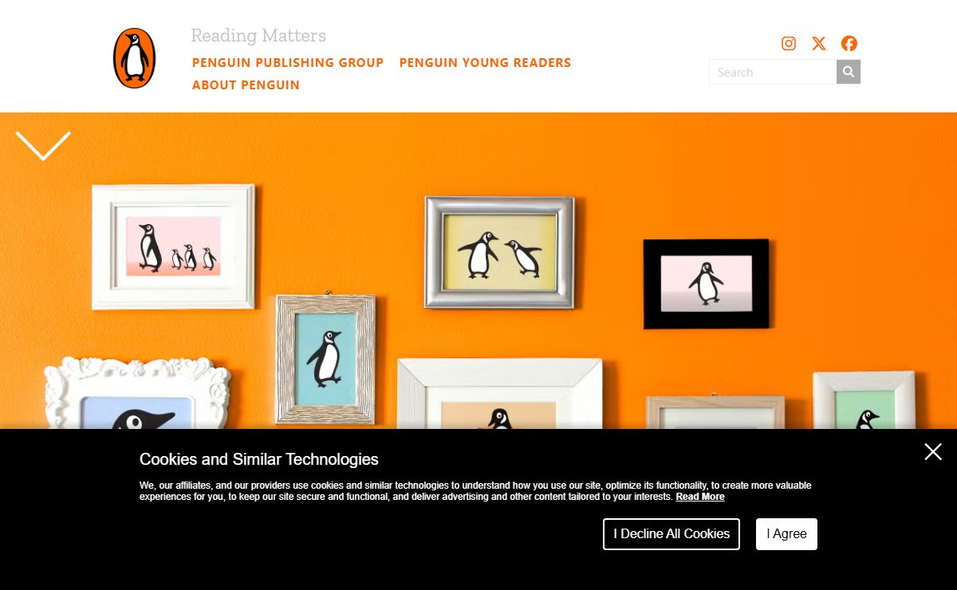Click I Decline All Cookies button
Image resolution: width=957 pixels, height=590 pixels.
click(x=671, y=534)
